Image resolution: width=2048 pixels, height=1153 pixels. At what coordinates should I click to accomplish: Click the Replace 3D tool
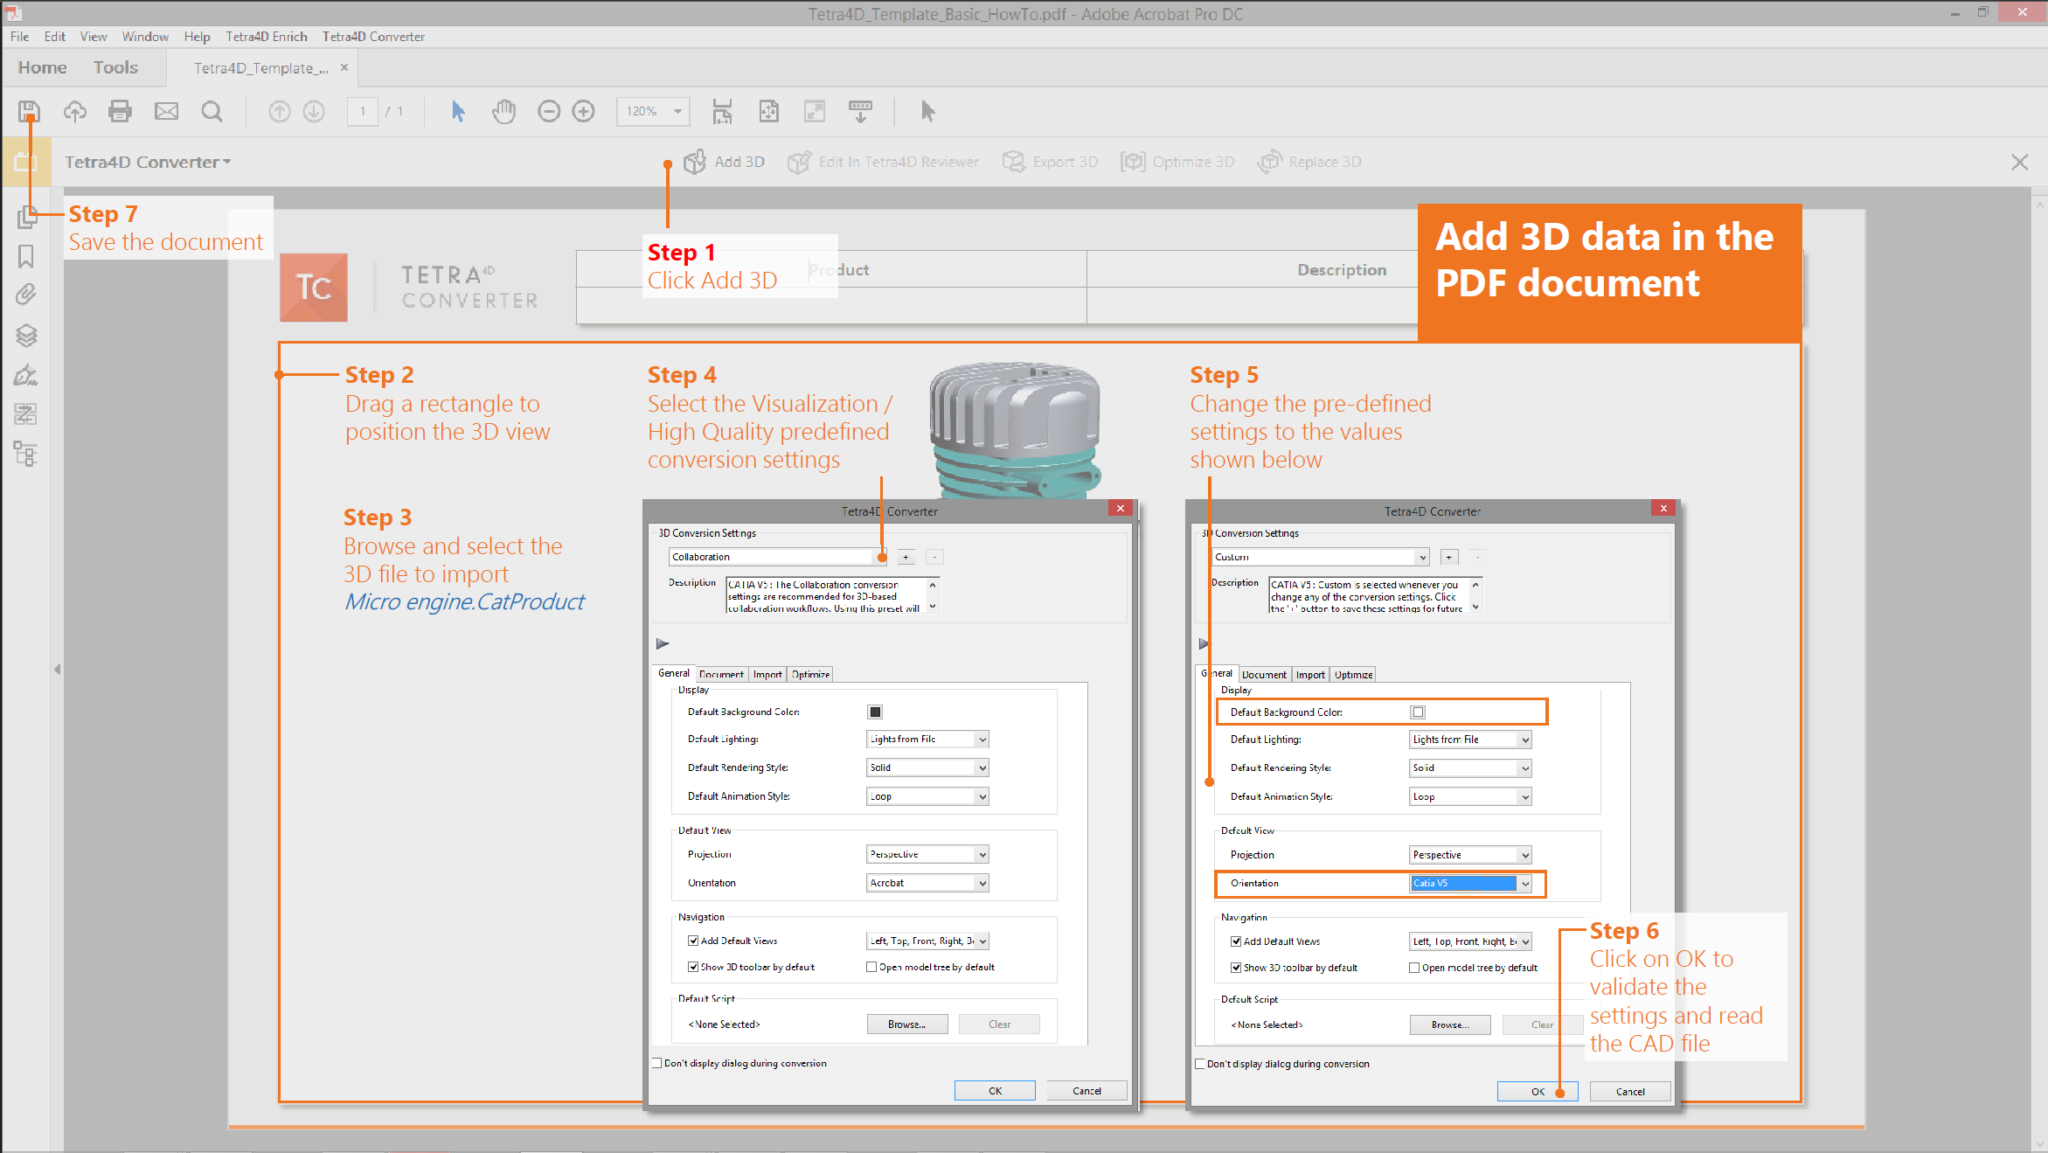click(x=1309, y=162)
